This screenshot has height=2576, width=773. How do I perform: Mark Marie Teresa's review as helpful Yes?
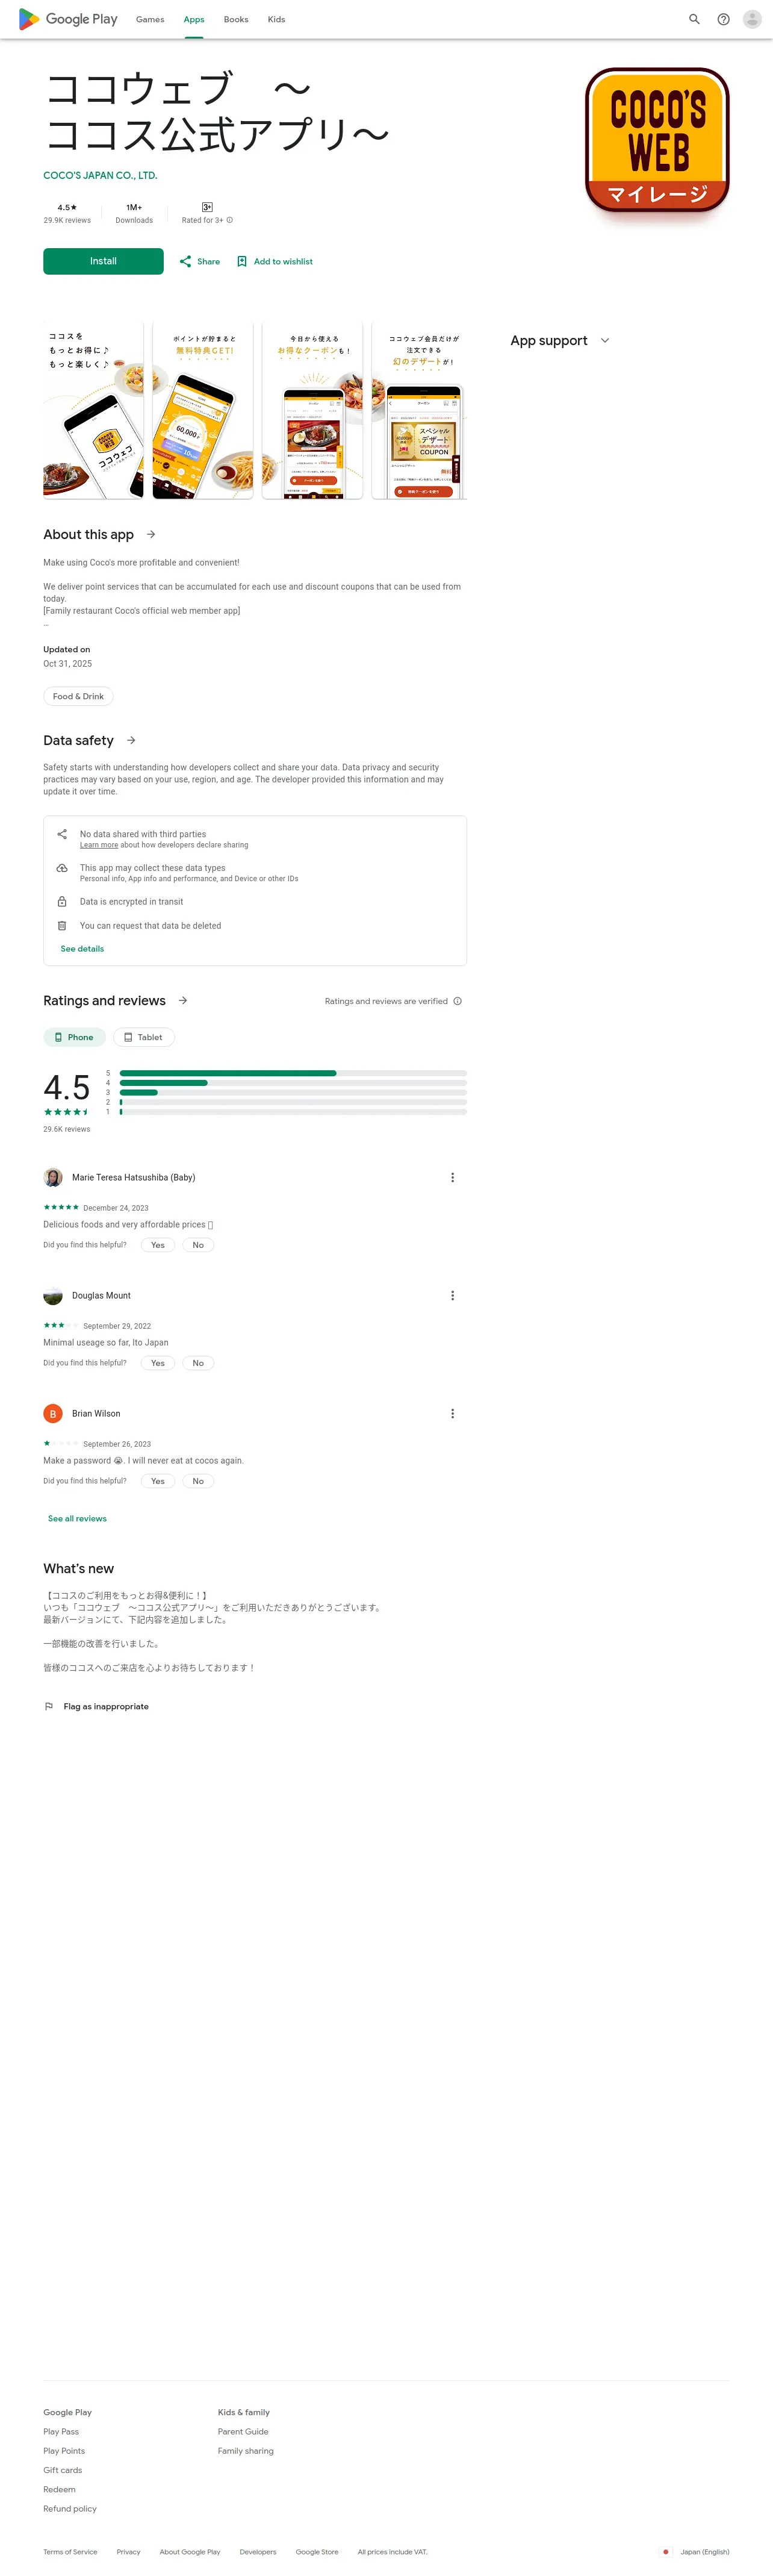[x=158, y=1245]
